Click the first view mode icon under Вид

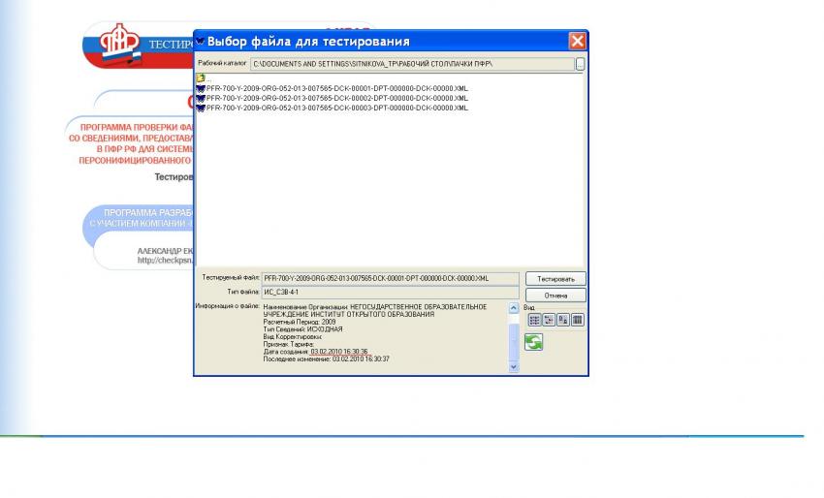click(x=534, y=320)
